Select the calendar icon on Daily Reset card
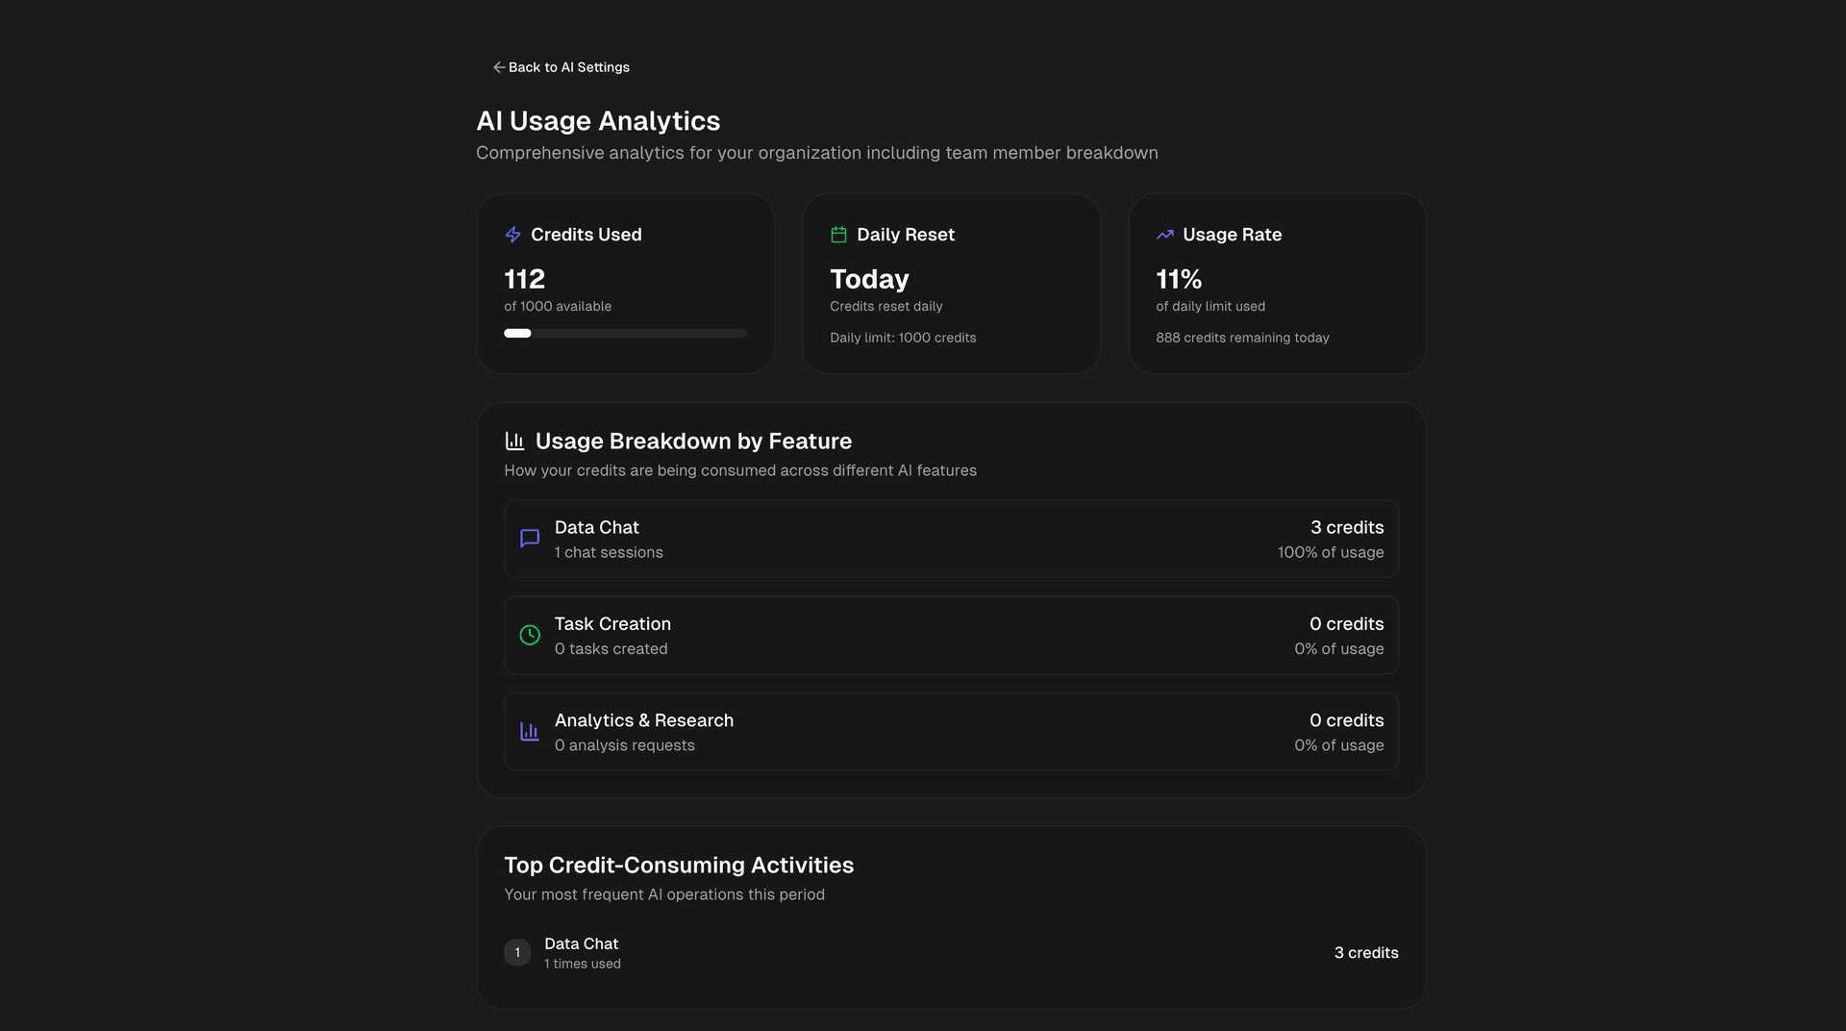Image resolution: width=1846 pixels, height=1031 pixels. tap(837, 234)
